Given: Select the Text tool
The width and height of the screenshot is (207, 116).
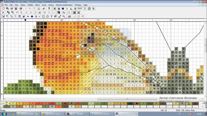Looking at the screenshot, I should point(51,16).
